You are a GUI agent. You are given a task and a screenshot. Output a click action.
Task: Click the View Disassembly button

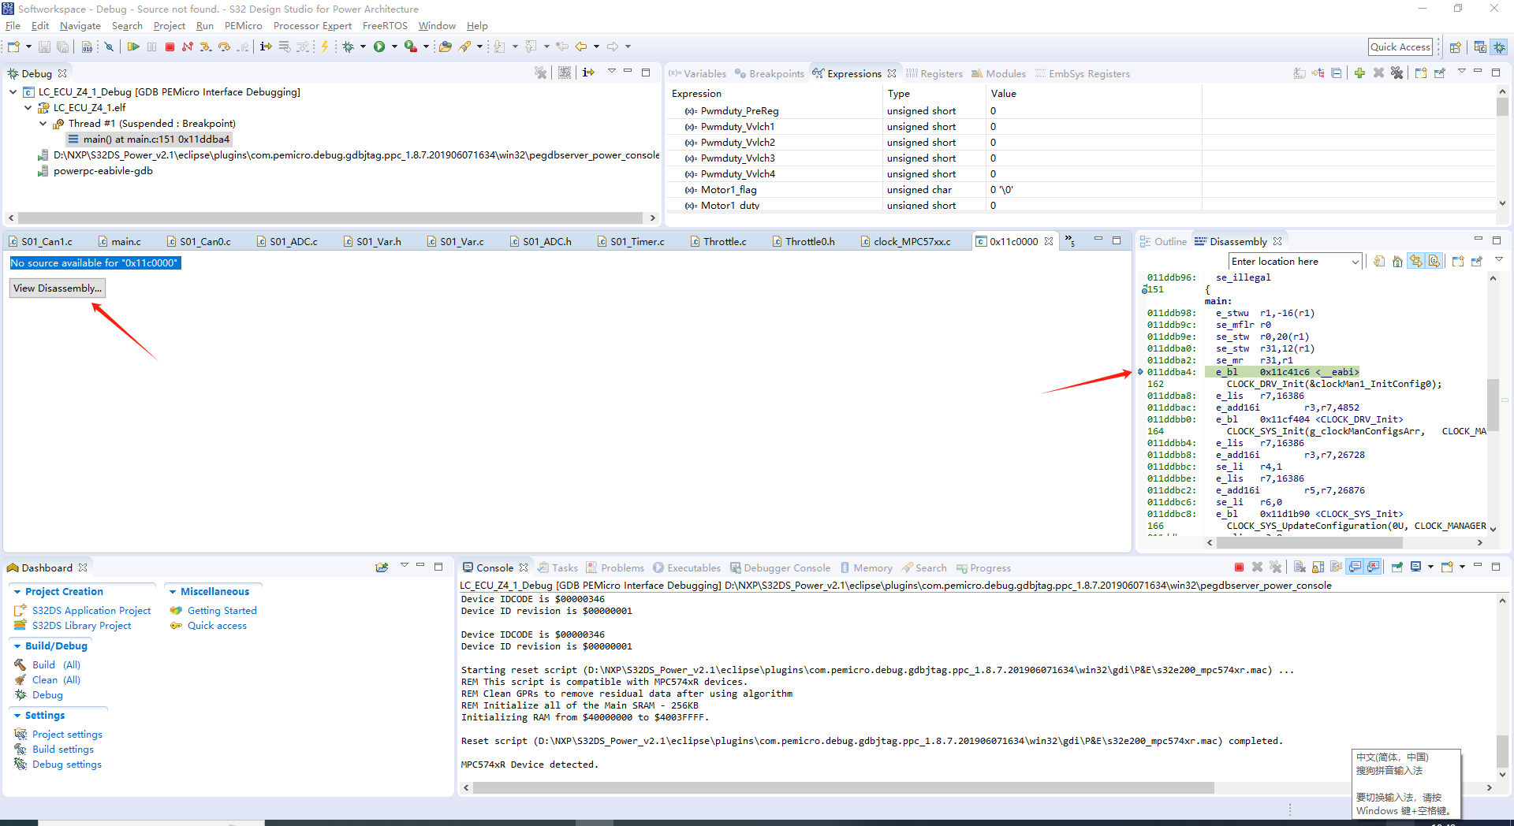pos(57,288)
